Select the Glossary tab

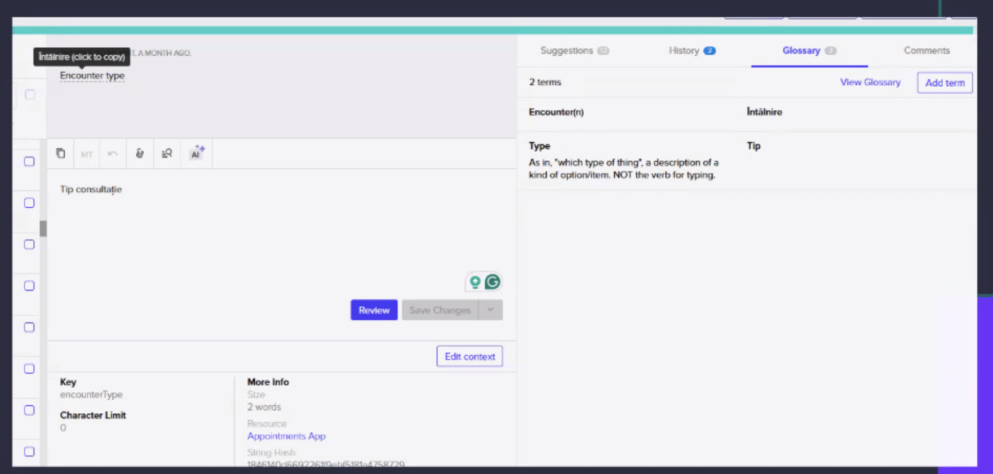click(x=809, y=51)
